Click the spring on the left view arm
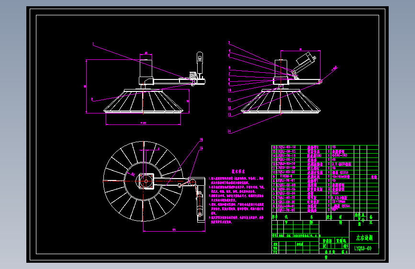 pyautogui.click(x=193, y=75)
